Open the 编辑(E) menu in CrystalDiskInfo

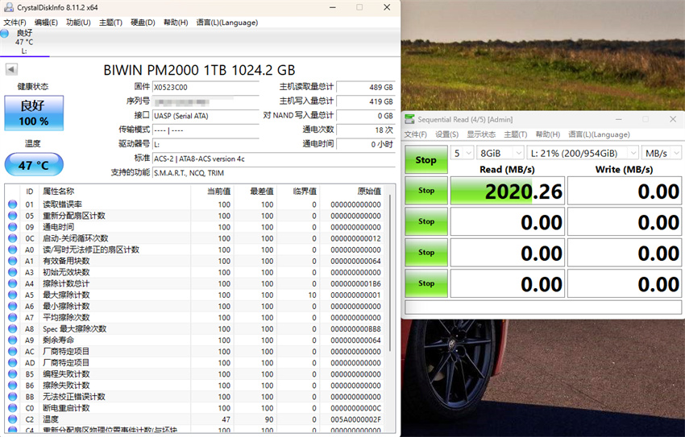[46, 23]
